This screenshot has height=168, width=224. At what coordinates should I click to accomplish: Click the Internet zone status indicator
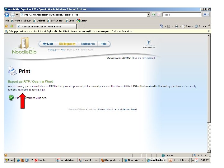[168, 155]
